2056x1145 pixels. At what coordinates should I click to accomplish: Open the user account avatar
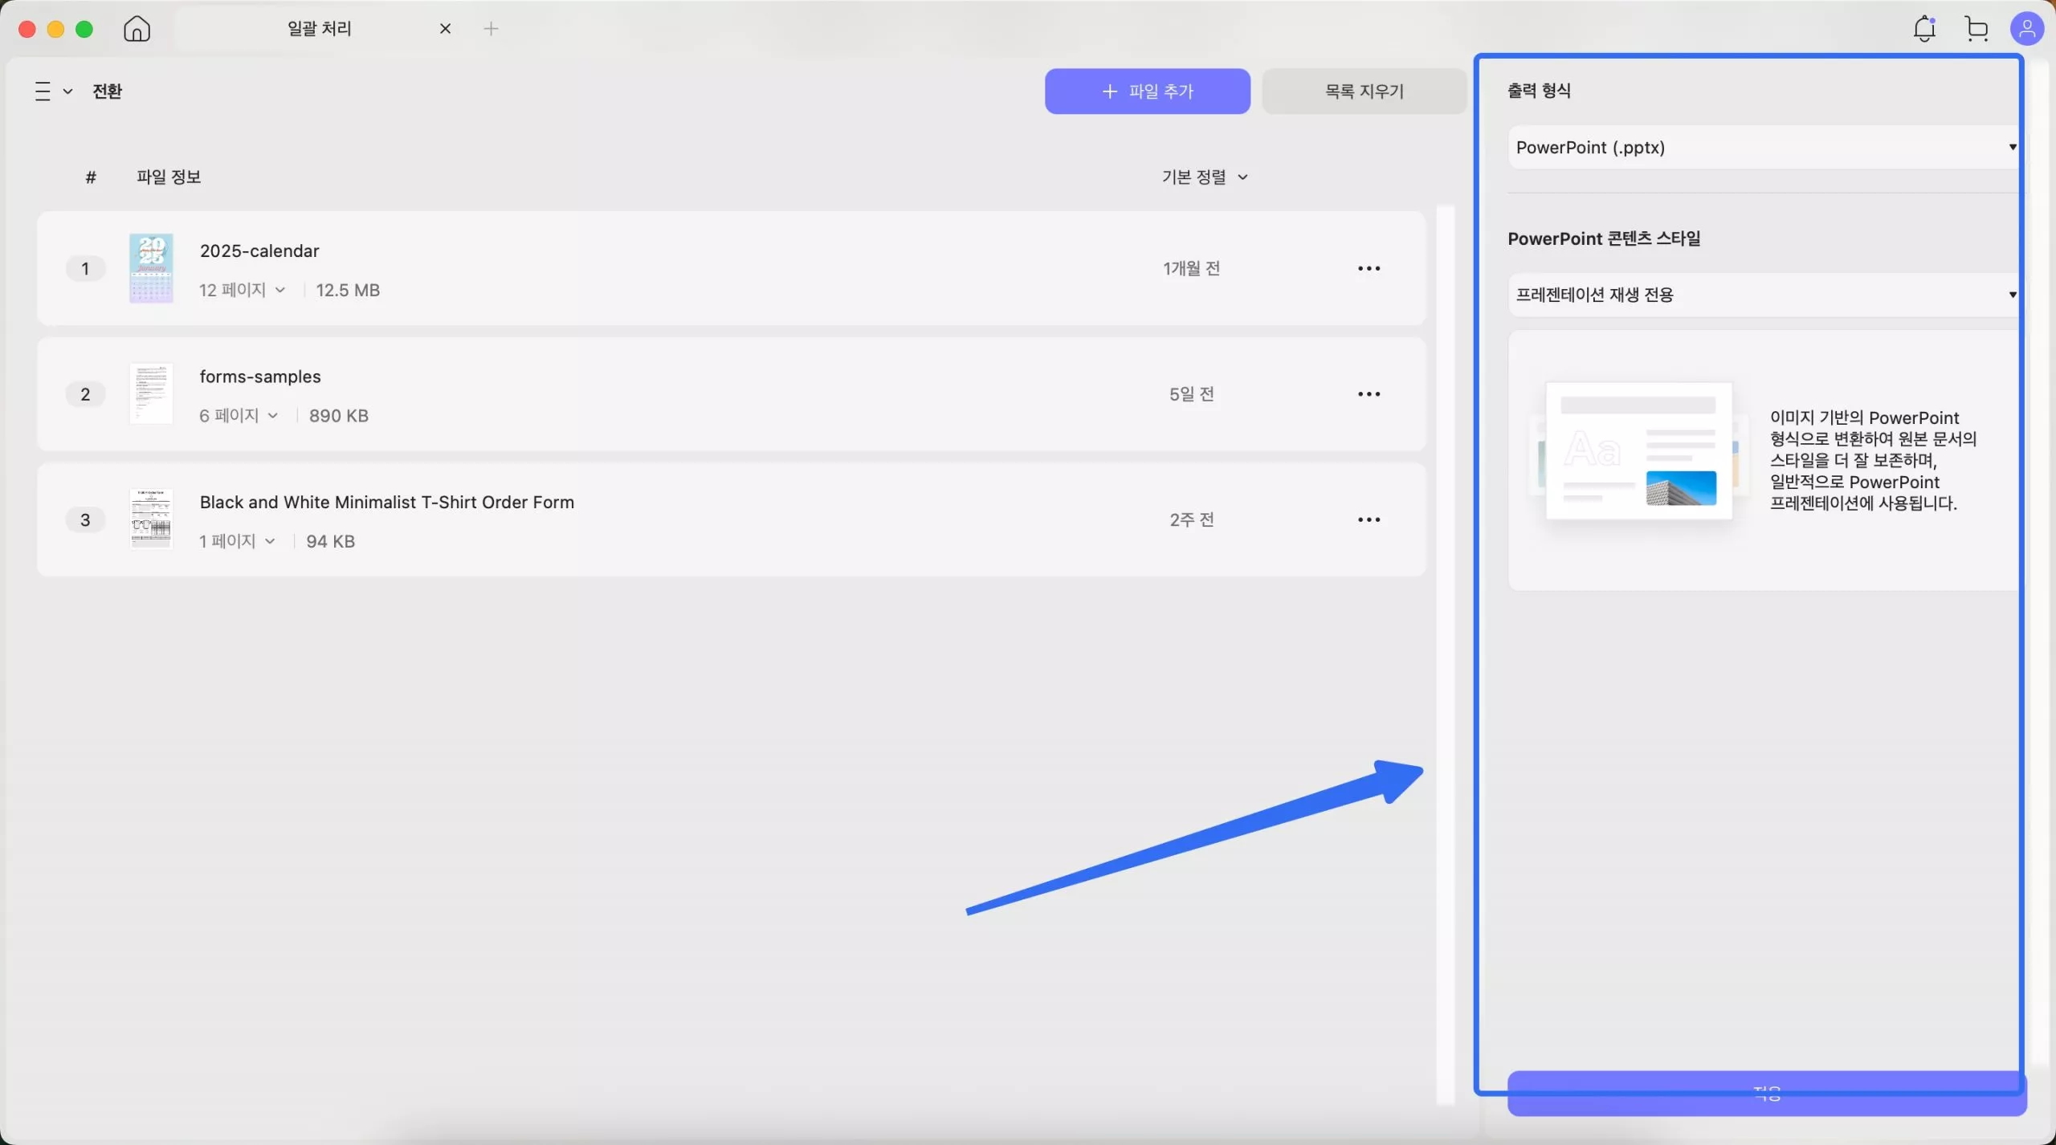(x=2026, y=29)
